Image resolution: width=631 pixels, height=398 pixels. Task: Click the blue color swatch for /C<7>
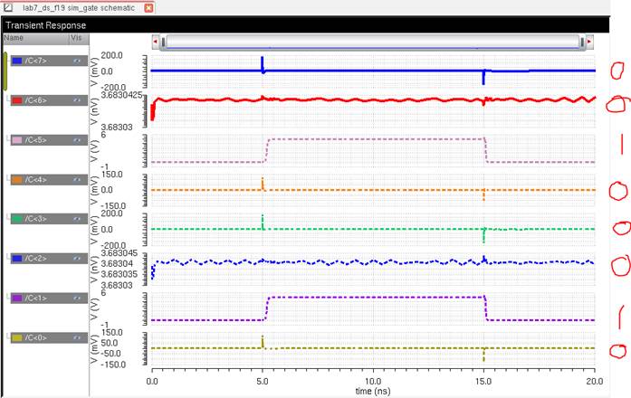[16, 61]
